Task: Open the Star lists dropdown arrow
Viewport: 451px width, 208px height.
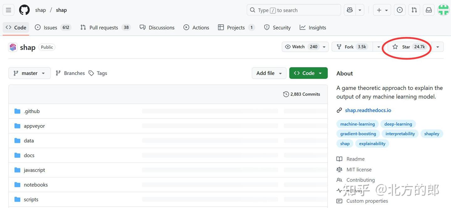Action: tap(438, 47)
